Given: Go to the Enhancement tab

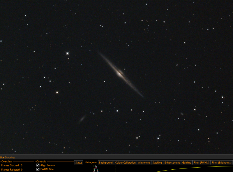Looking at the screenshot, I should click(172, 163).
